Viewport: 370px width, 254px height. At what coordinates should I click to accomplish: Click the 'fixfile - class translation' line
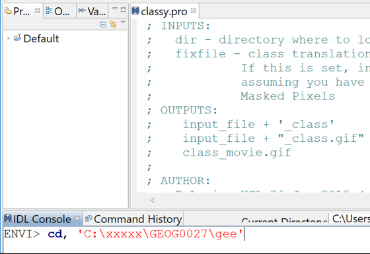pyautogui.click(x=272, y=54)
